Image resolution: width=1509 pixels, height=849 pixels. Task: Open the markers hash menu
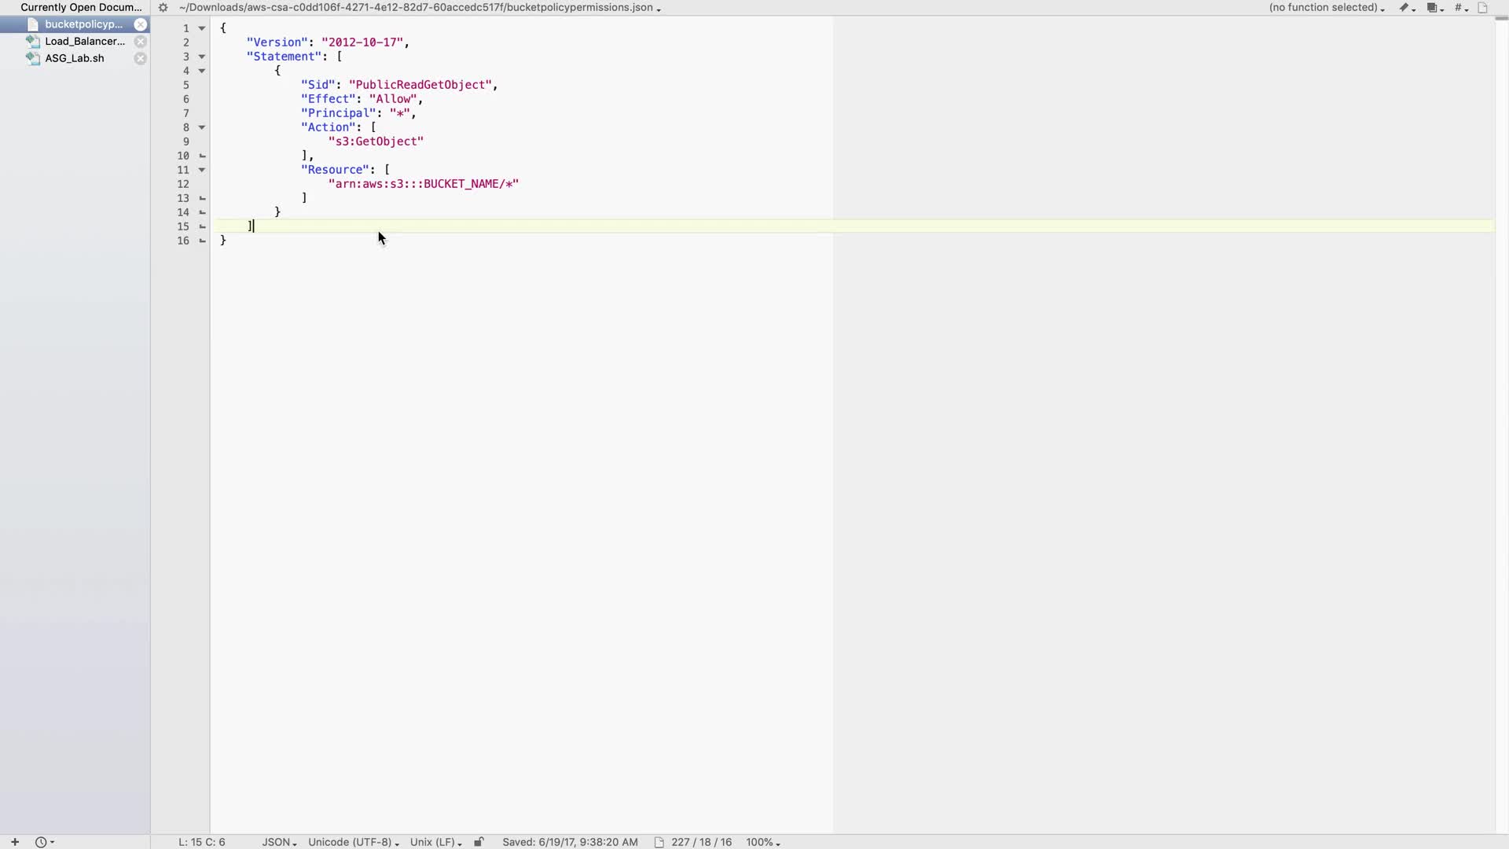[1460, 8]
